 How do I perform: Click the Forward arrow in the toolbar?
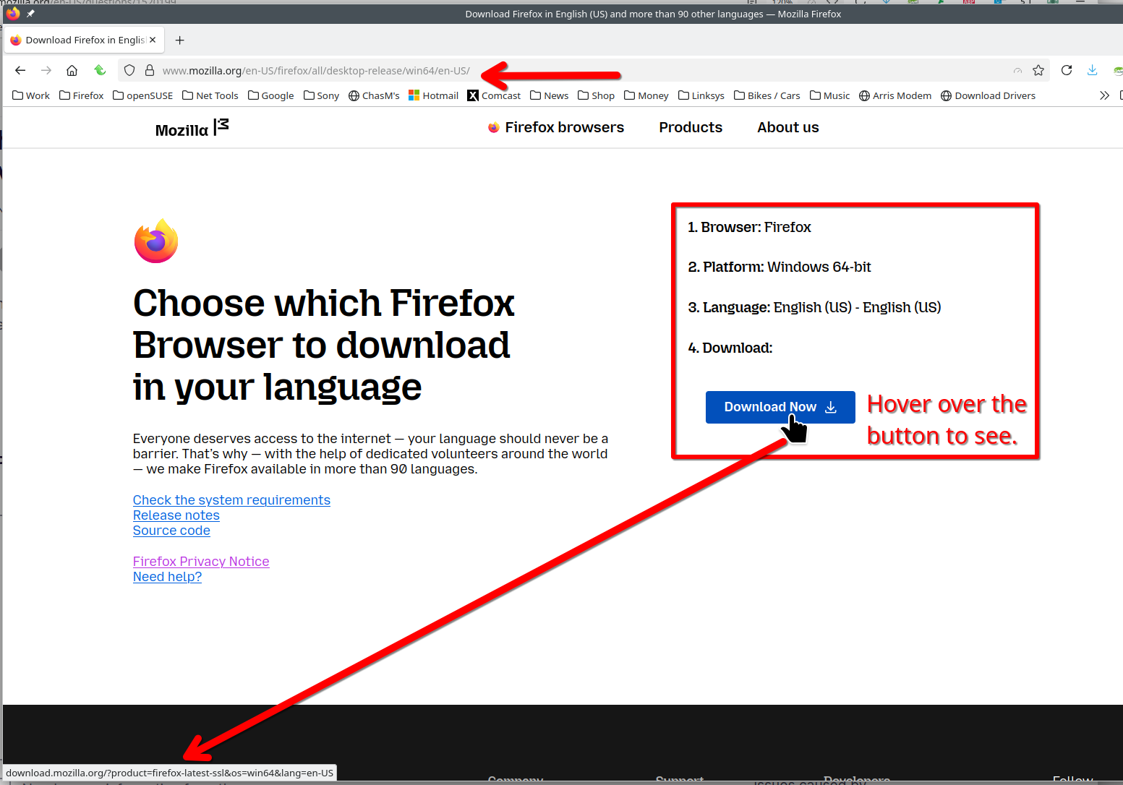(46, 70)
